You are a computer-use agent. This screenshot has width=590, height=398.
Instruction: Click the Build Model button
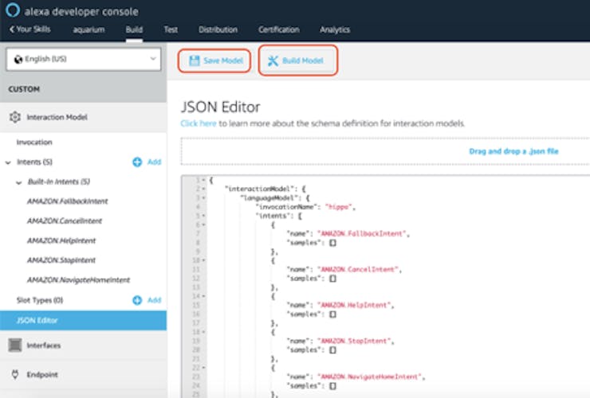click(298, 60)
